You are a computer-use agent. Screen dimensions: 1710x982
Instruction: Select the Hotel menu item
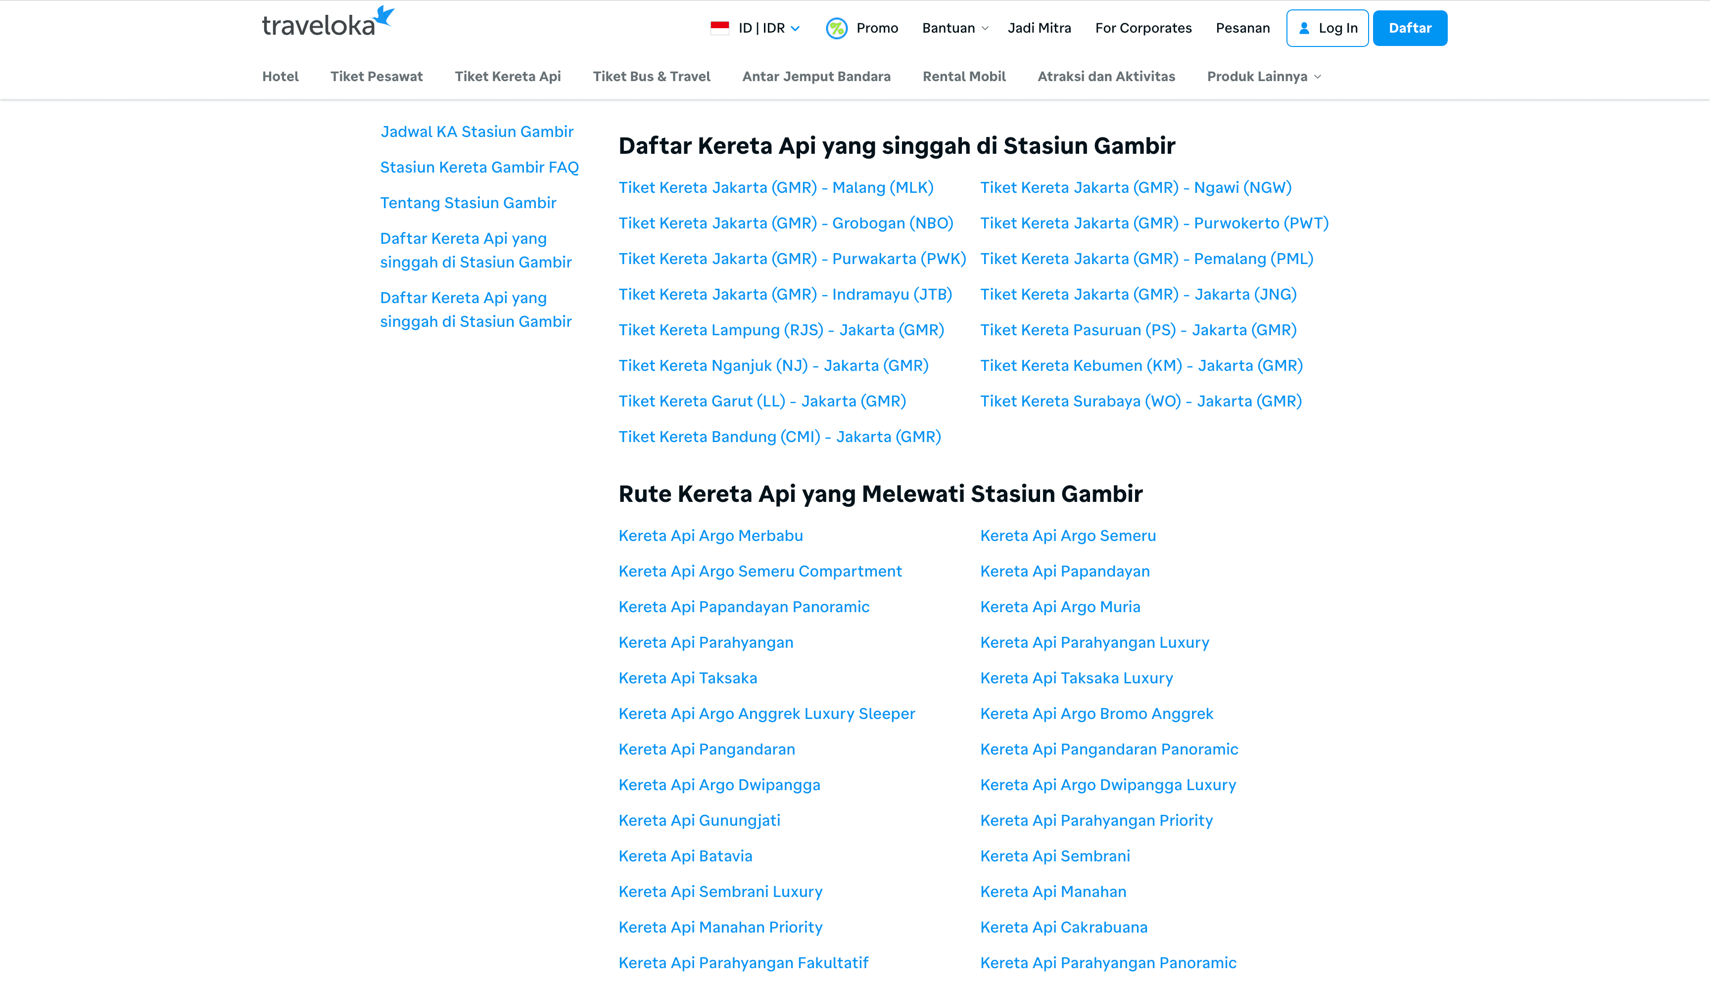280,76
